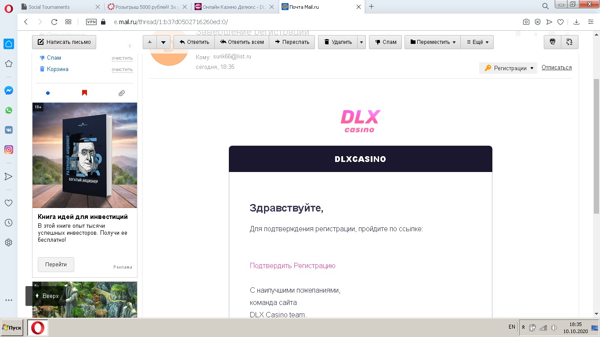Take a snapshot with the camera icon
600x337 pixels.
tap(526, 22)
